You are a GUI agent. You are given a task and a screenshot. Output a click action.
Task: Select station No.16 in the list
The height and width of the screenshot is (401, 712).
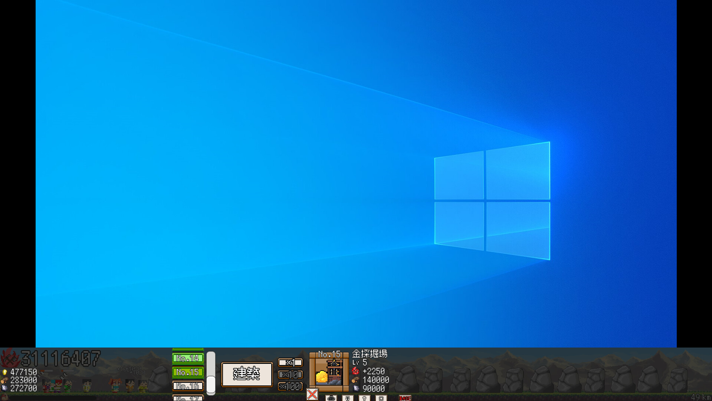click(188, 386)
